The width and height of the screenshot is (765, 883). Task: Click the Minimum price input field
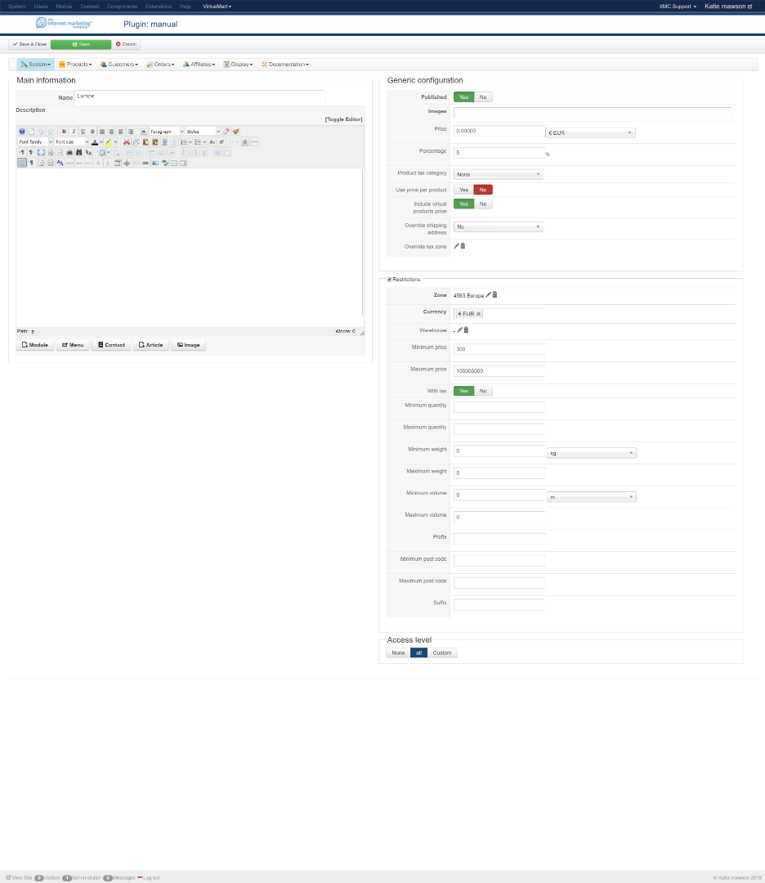pos(499,348)
